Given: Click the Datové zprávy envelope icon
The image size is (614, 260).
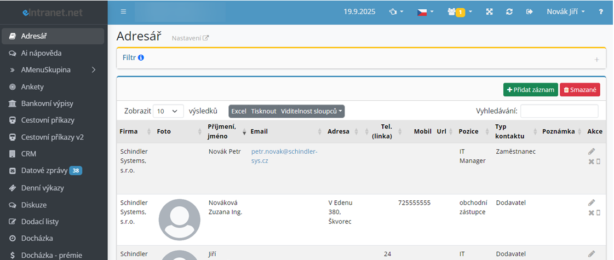Looking at the screenshot, I should [x=13, y=171].
